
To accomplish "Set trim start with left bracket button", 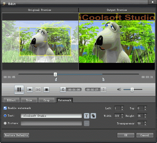I will pyautogui.click(x=63, y=90).
